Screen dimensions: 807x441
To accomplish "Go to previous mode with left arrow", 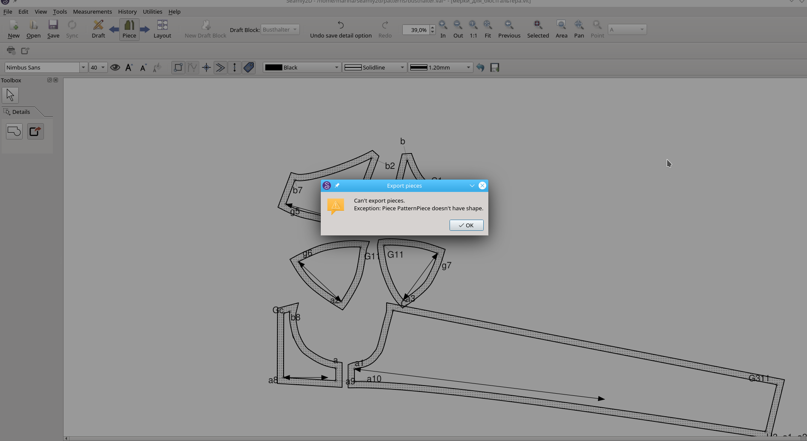I will [x=114, y=29].
